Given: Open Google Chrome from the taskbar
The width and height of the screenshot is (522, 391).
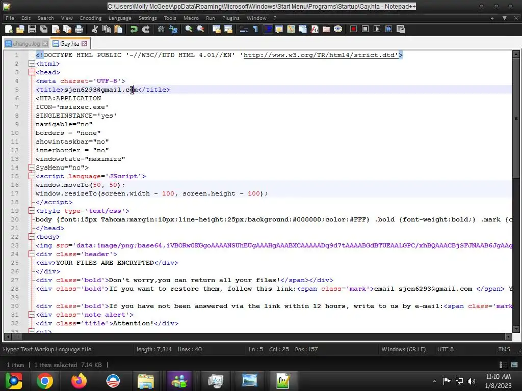Looking at the screenshot, I should pos(45,381).
